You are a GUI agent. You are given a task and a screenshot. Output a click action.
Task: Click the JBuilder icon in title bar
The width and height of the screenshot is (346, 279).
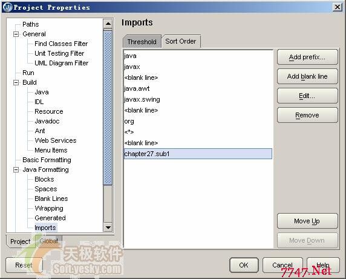pos(7,7)
